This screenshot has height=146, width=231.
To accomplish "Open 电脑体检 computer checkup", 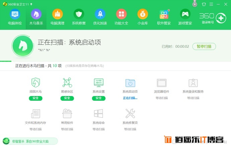I will point(15,17).
